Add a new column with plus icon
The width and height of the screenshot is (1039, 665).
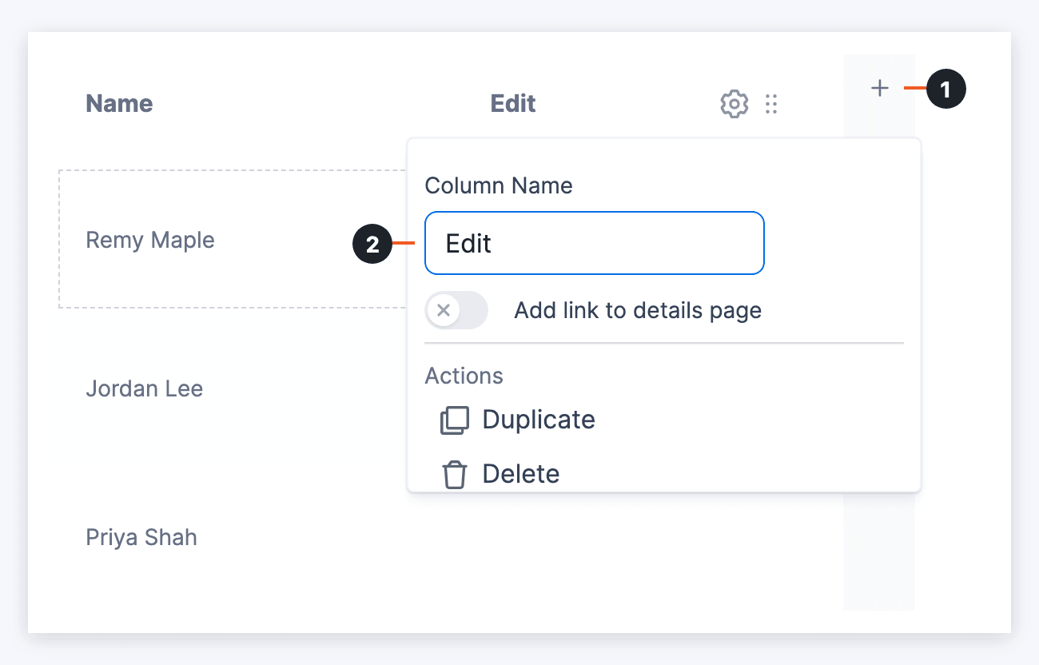coord(879,88)
